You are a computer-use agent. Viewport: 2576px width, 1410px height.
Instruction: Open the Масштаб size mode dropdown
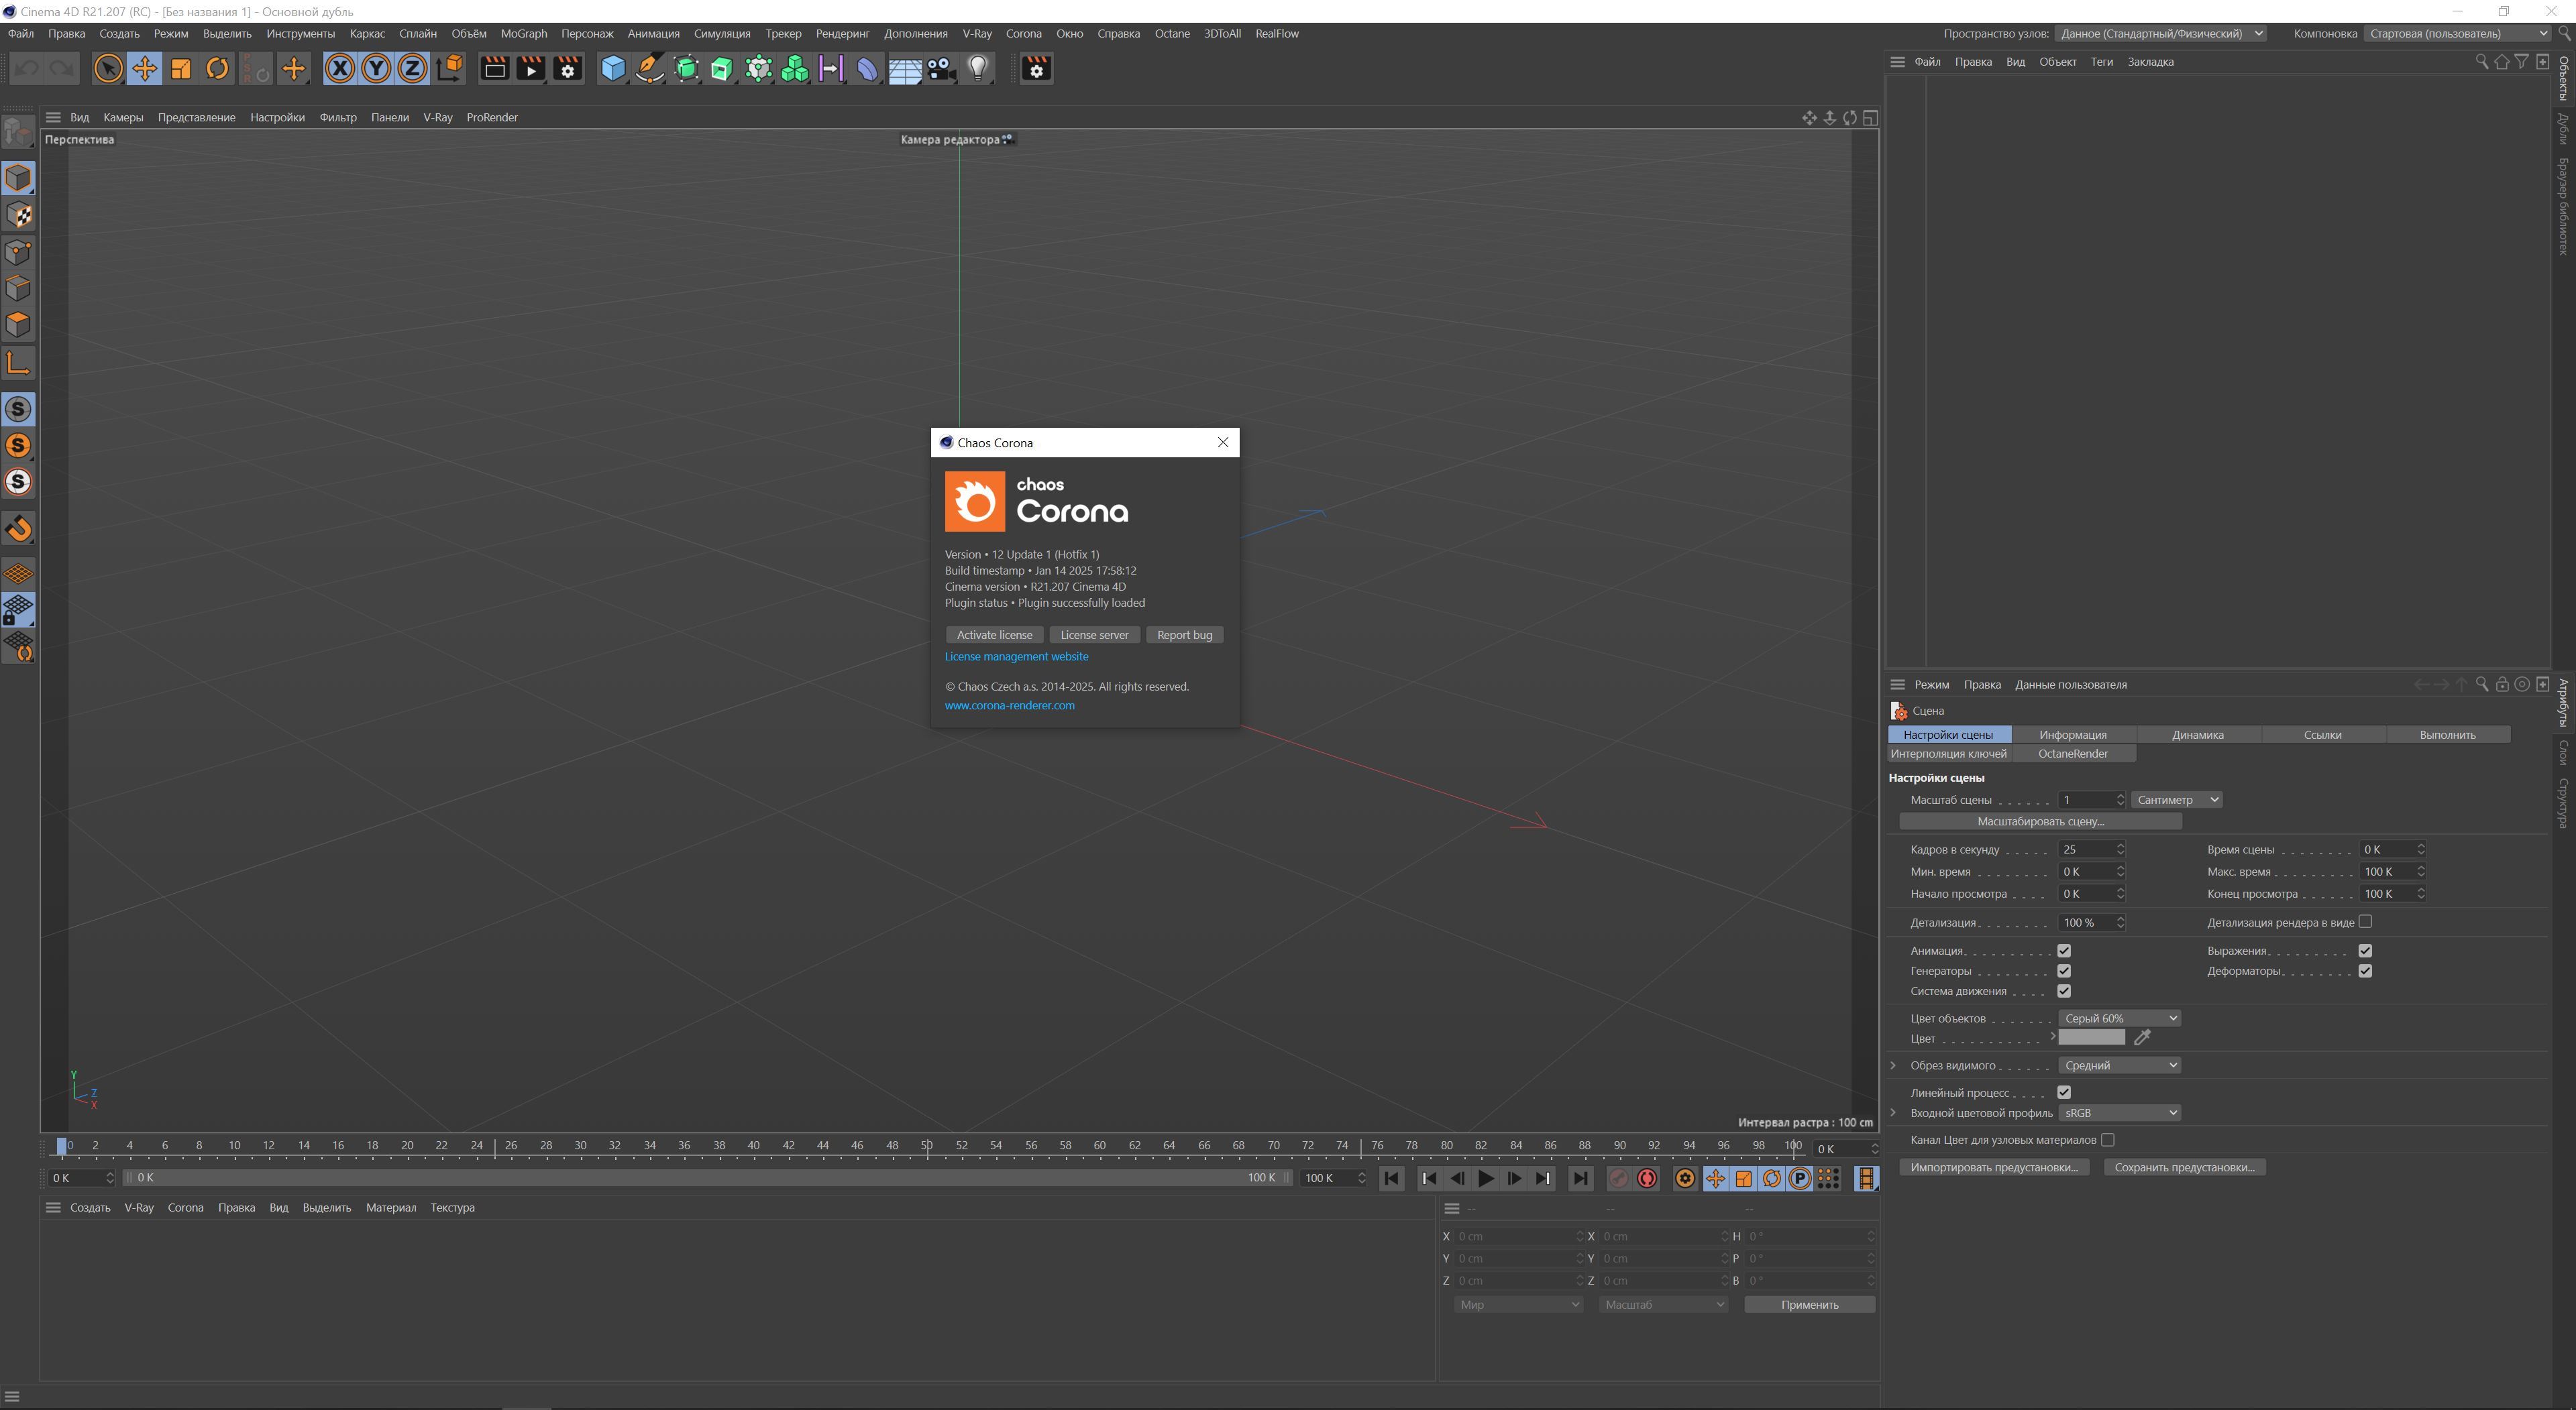click(1663, 1305)
